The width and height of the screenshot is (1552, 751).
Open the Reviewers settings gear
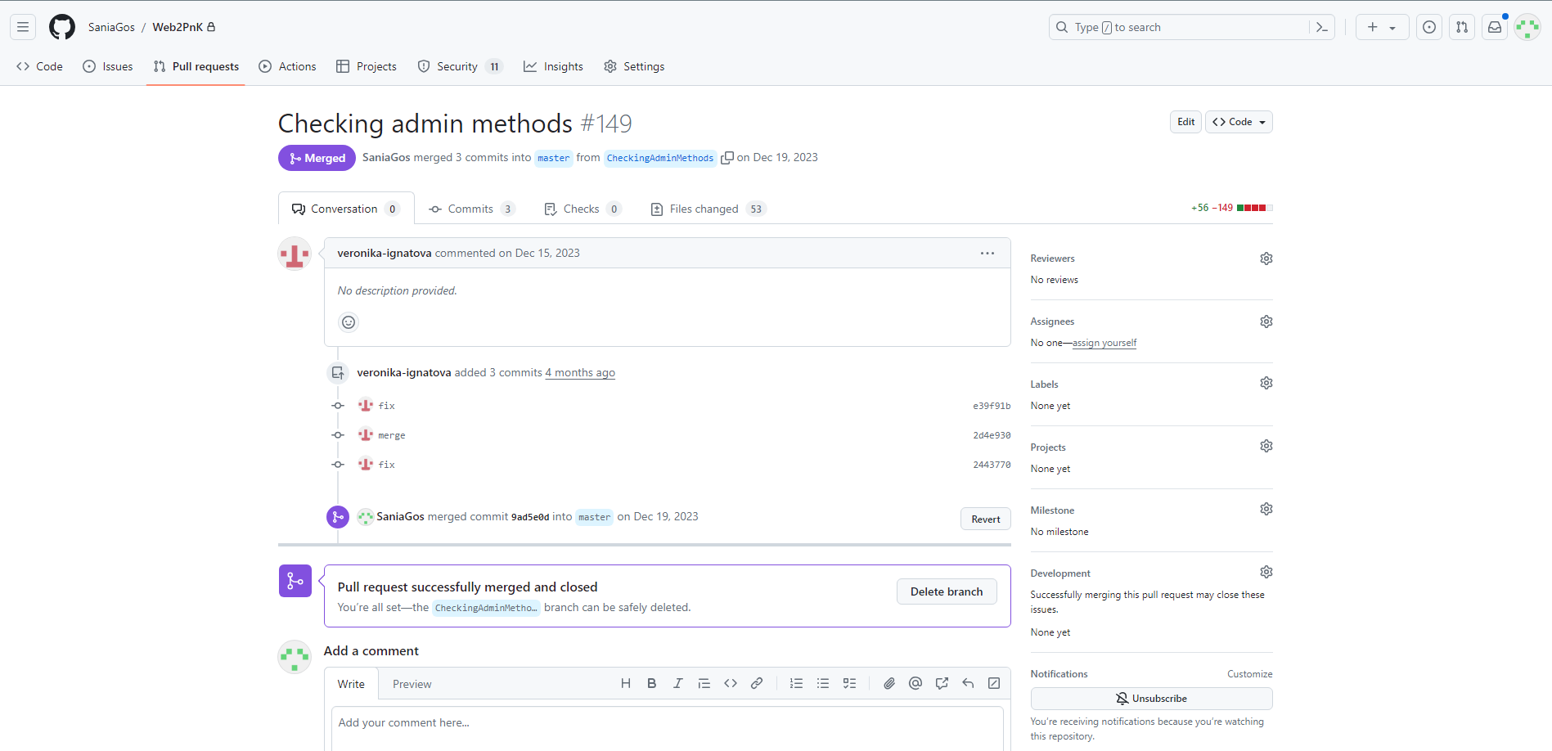coord(1266,259)
